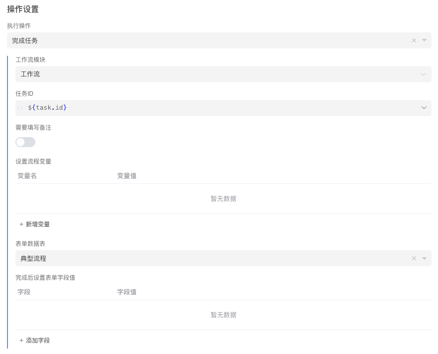Click the 典型流程 selected value

(33, 258)
